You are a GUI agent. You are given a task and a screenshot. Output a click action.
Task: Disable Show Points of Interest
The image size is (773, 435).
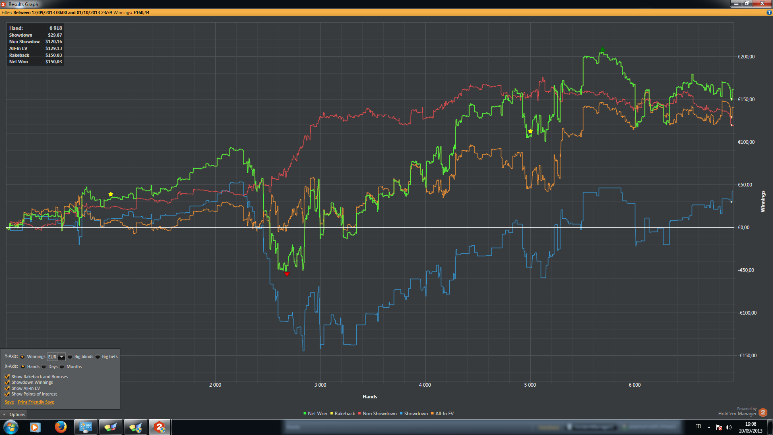(7, 394)
